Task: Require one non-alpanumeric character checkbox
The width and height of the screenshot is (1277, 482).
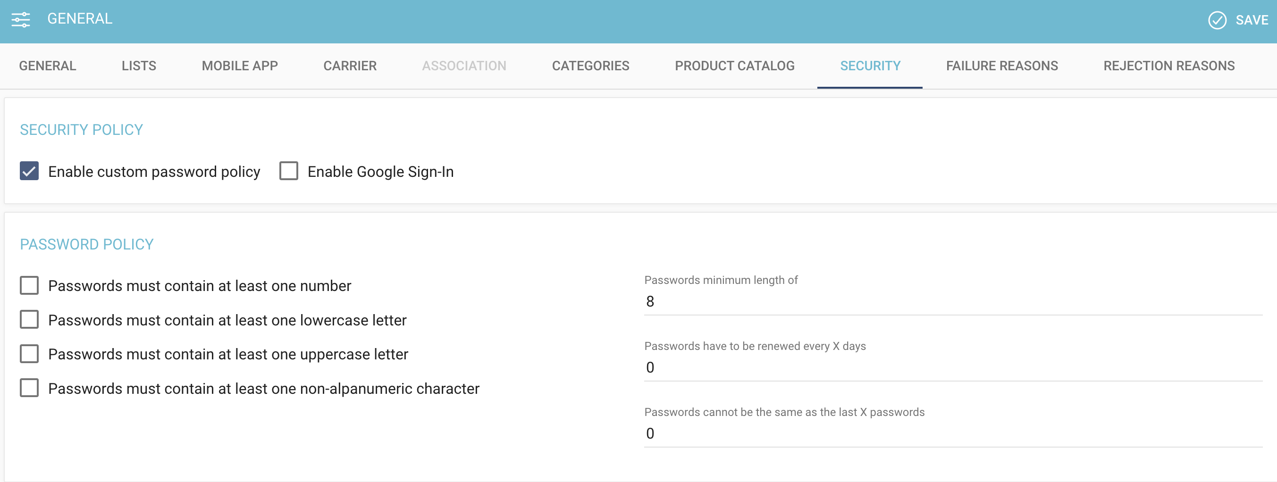Action: 29,388
